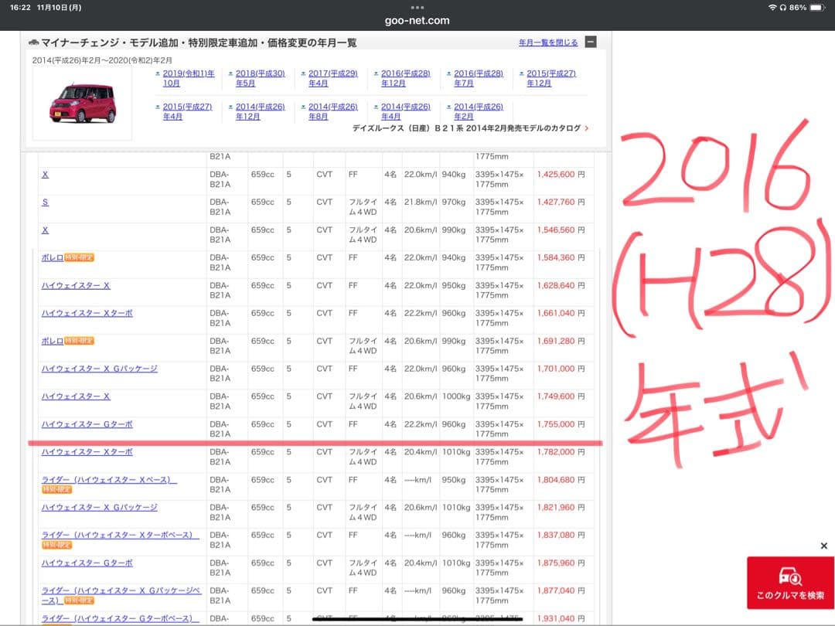The width and height of the screenshot is (835, 626).
Task: Tap the Wi-Fi status icon
Action: click(772, 7)
